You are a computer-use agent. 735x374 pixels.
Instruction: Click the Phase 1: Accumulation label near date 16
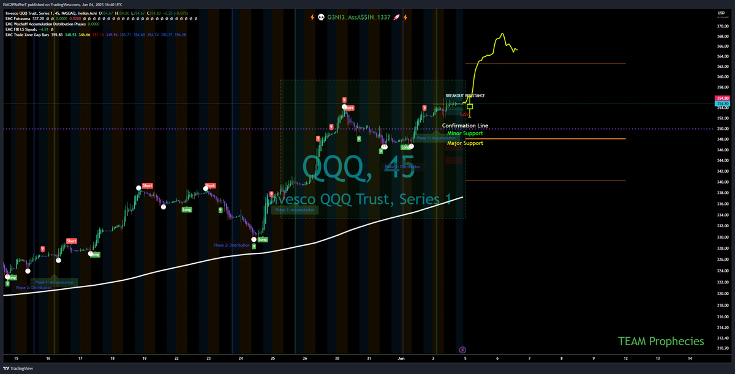click(x=54, y=282)
